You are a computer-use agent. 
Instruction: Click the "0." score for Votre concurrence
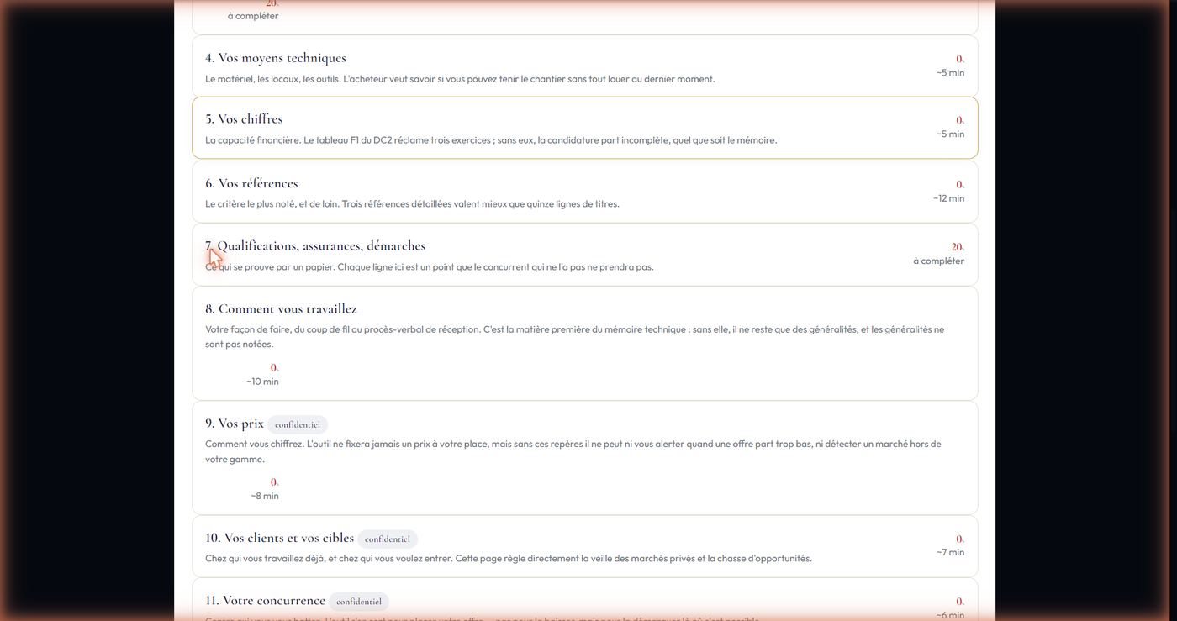[x=960, y=602]
